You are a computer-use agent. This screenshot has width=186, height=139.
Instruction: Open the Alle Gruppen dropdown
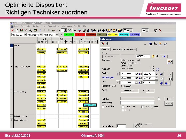pyautogui.click(x=41, y=35)
